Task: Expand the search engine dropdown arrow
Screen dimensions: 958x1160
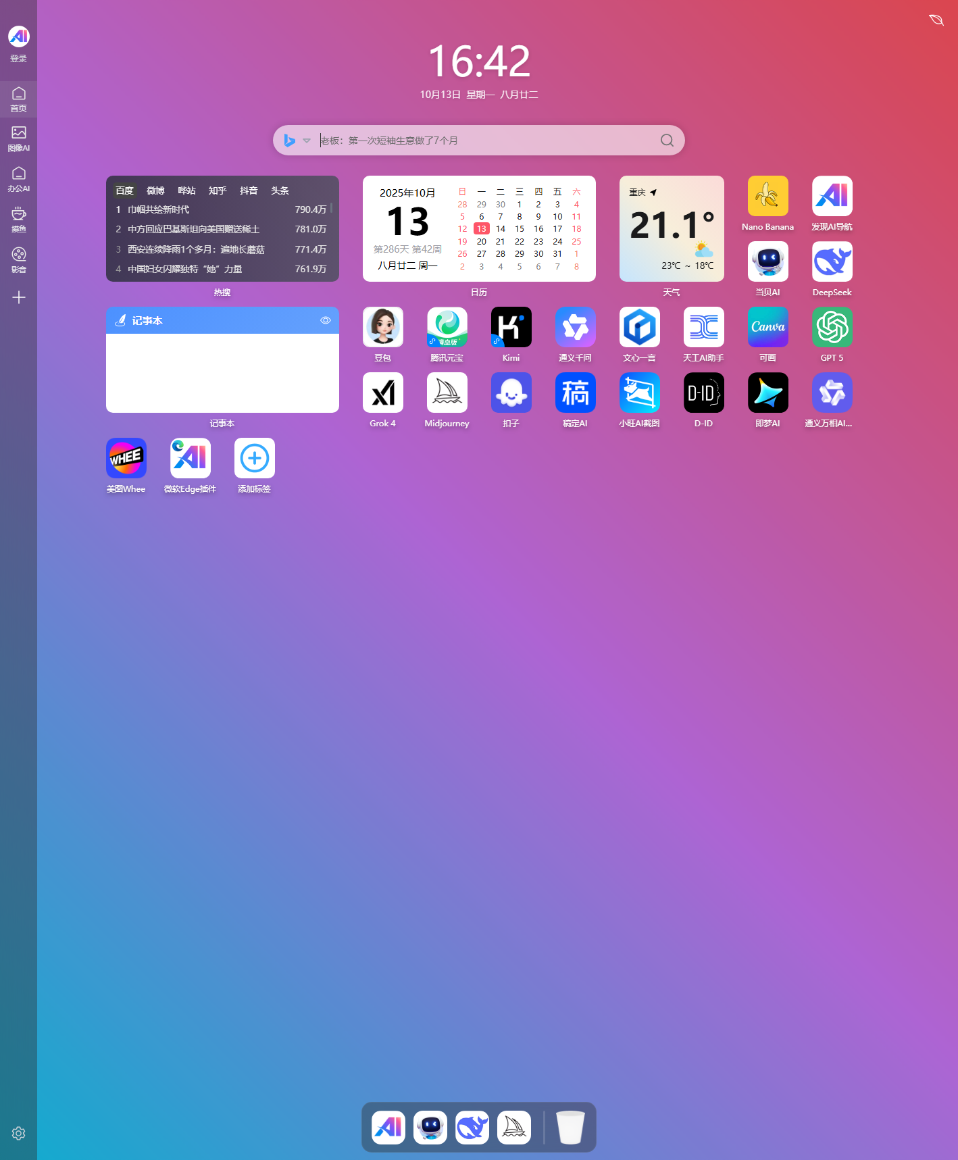Action: coord(307,141)
